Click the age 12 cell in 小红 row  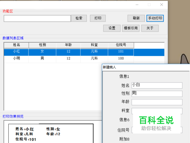tap(68, 52)
